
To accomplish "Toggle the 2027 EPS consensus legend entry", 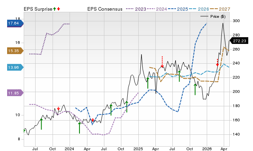I will tap(220, 9).
